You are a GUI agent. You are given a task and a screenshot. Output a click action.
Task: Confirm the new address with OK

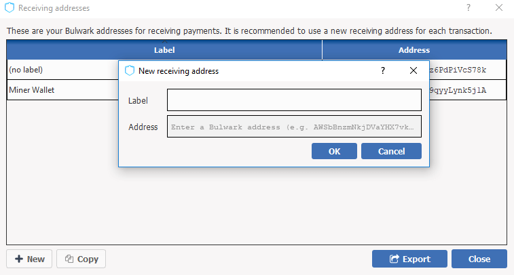334,151
